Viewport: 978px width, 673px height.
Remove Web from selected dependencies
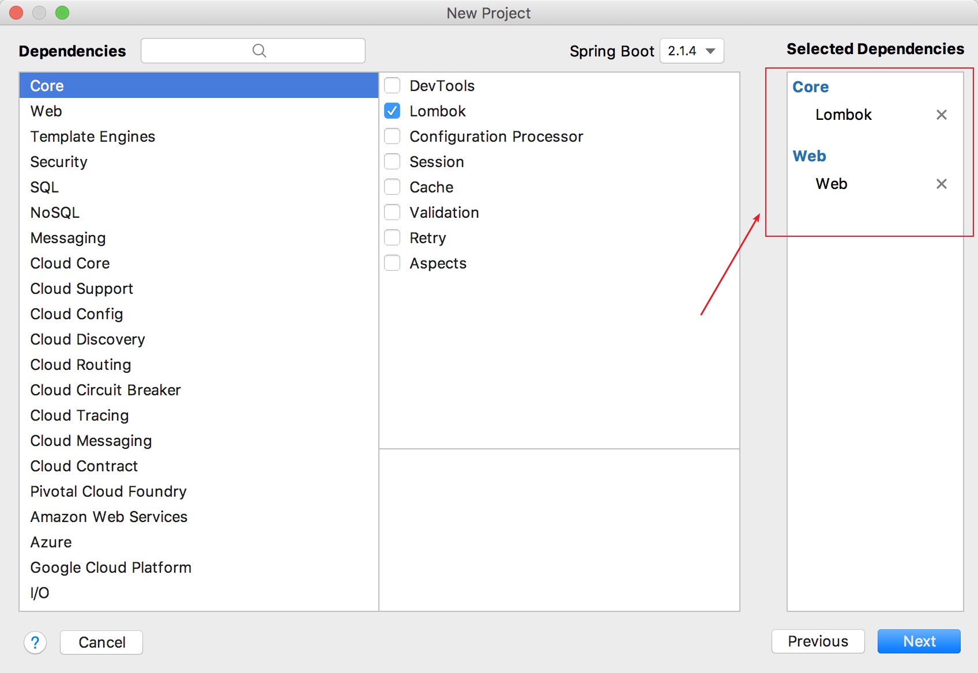[941, 184]
